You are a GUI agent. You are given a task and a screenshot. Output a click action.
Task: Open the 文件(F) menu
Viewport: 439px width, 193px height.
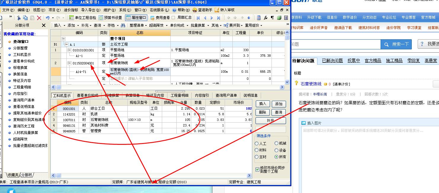point(8,10)
